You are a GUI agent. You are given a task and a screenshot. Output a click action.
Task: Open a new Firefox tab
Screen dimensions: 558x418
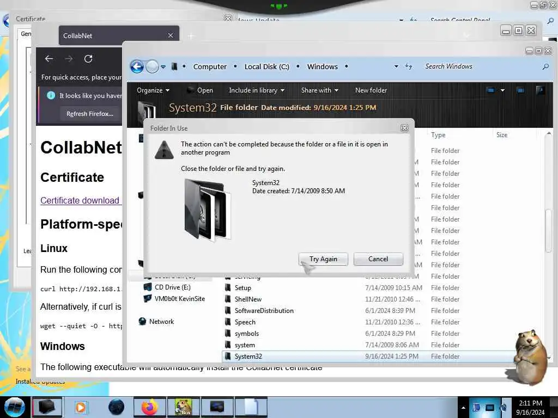click(191, 36)
